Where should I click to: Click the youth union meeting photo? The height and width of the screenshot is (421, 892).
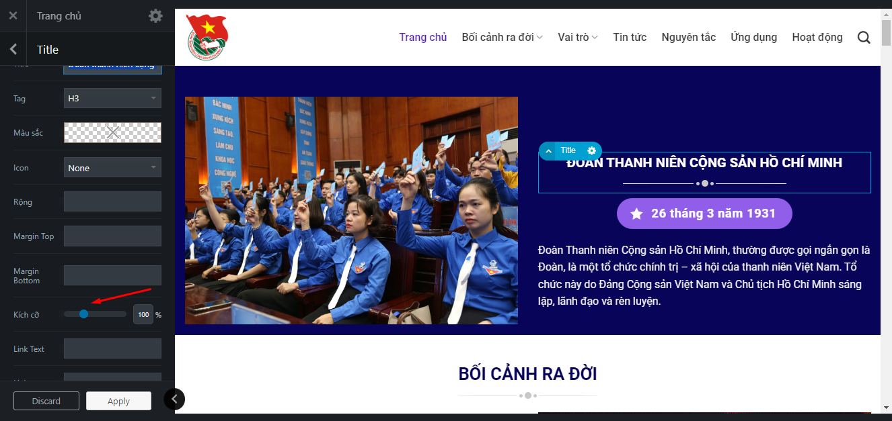[x=351, y=210]
